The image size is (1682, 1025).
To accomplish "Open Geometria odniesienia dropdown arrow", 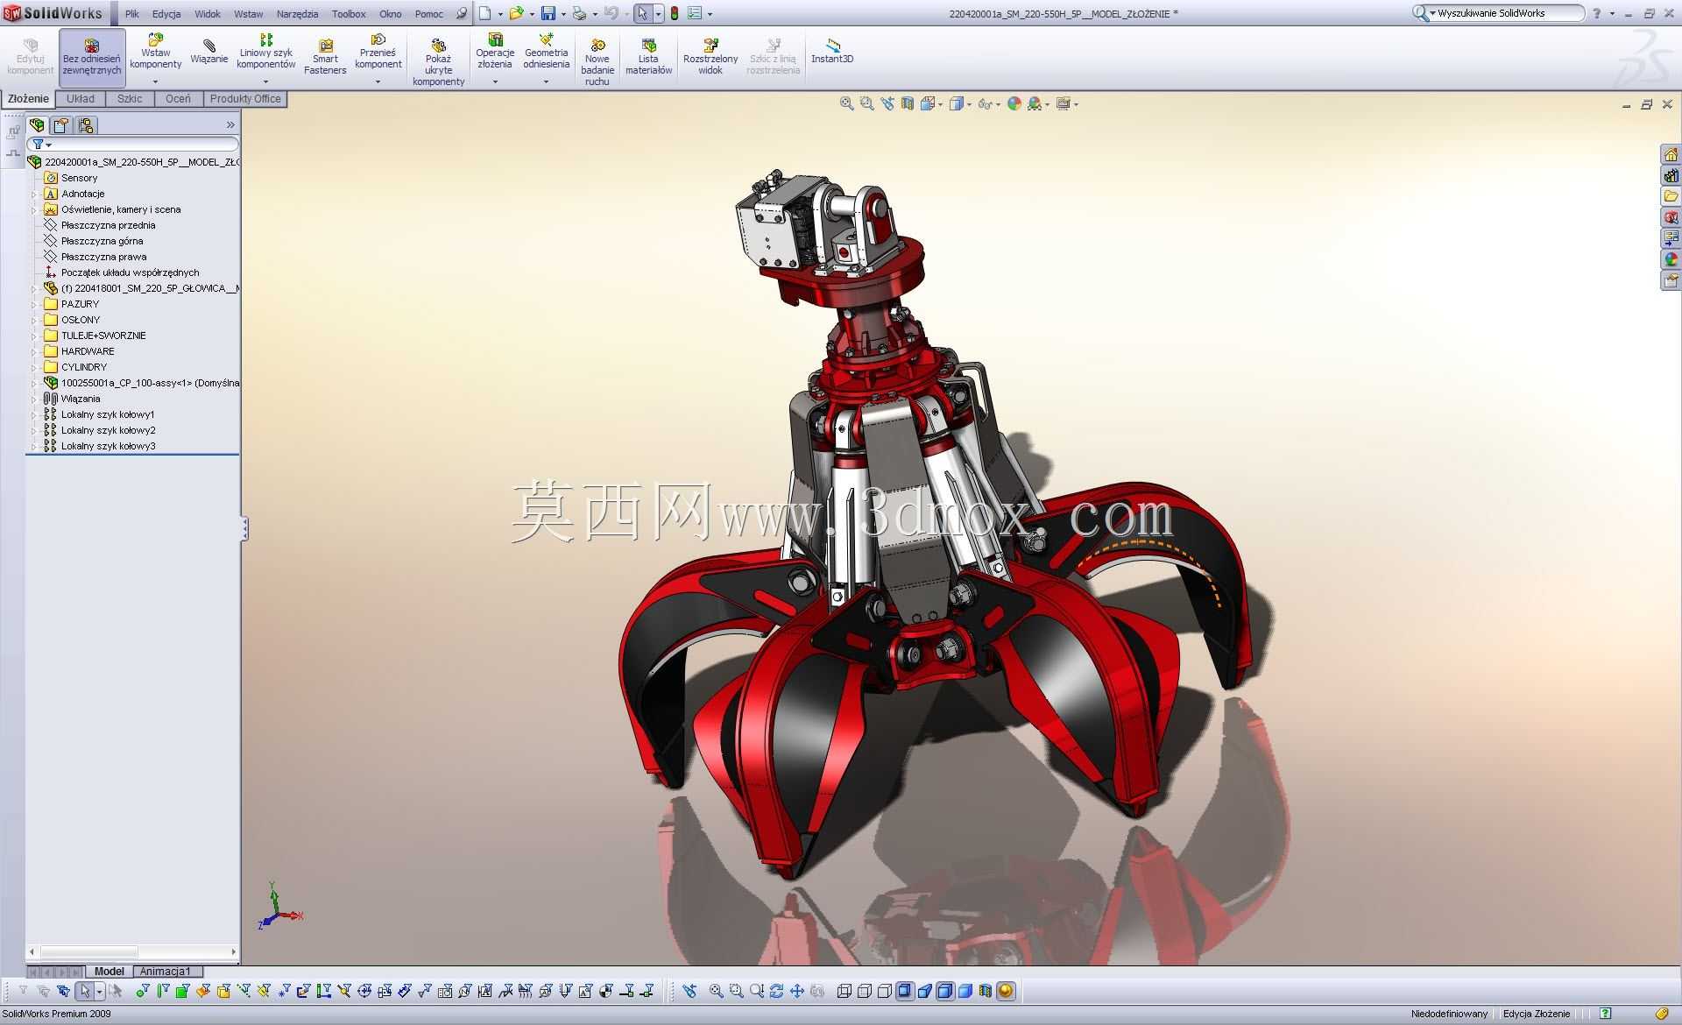I will (x=546, y=81).
